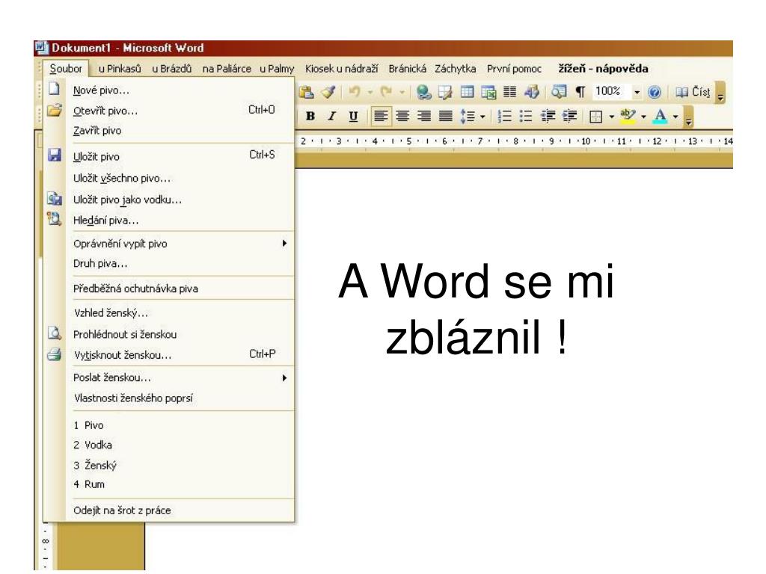Open the Soubor menu

click(x=66, y=69)
